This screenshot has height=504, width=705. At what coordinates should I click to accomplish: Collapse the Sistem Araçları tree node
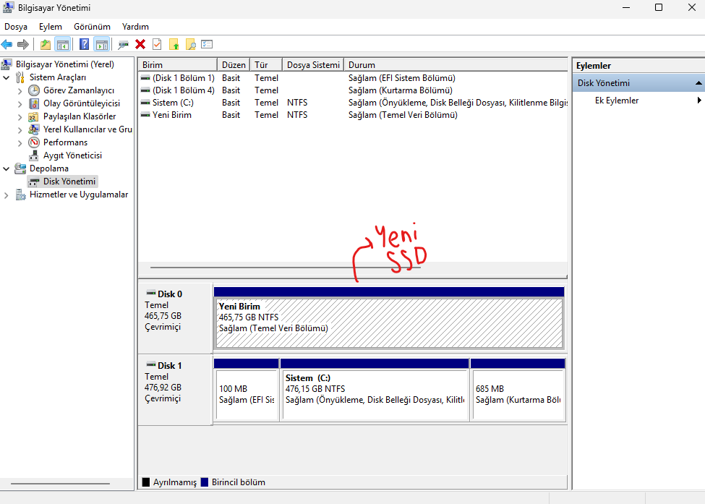[x=7, y=78]
